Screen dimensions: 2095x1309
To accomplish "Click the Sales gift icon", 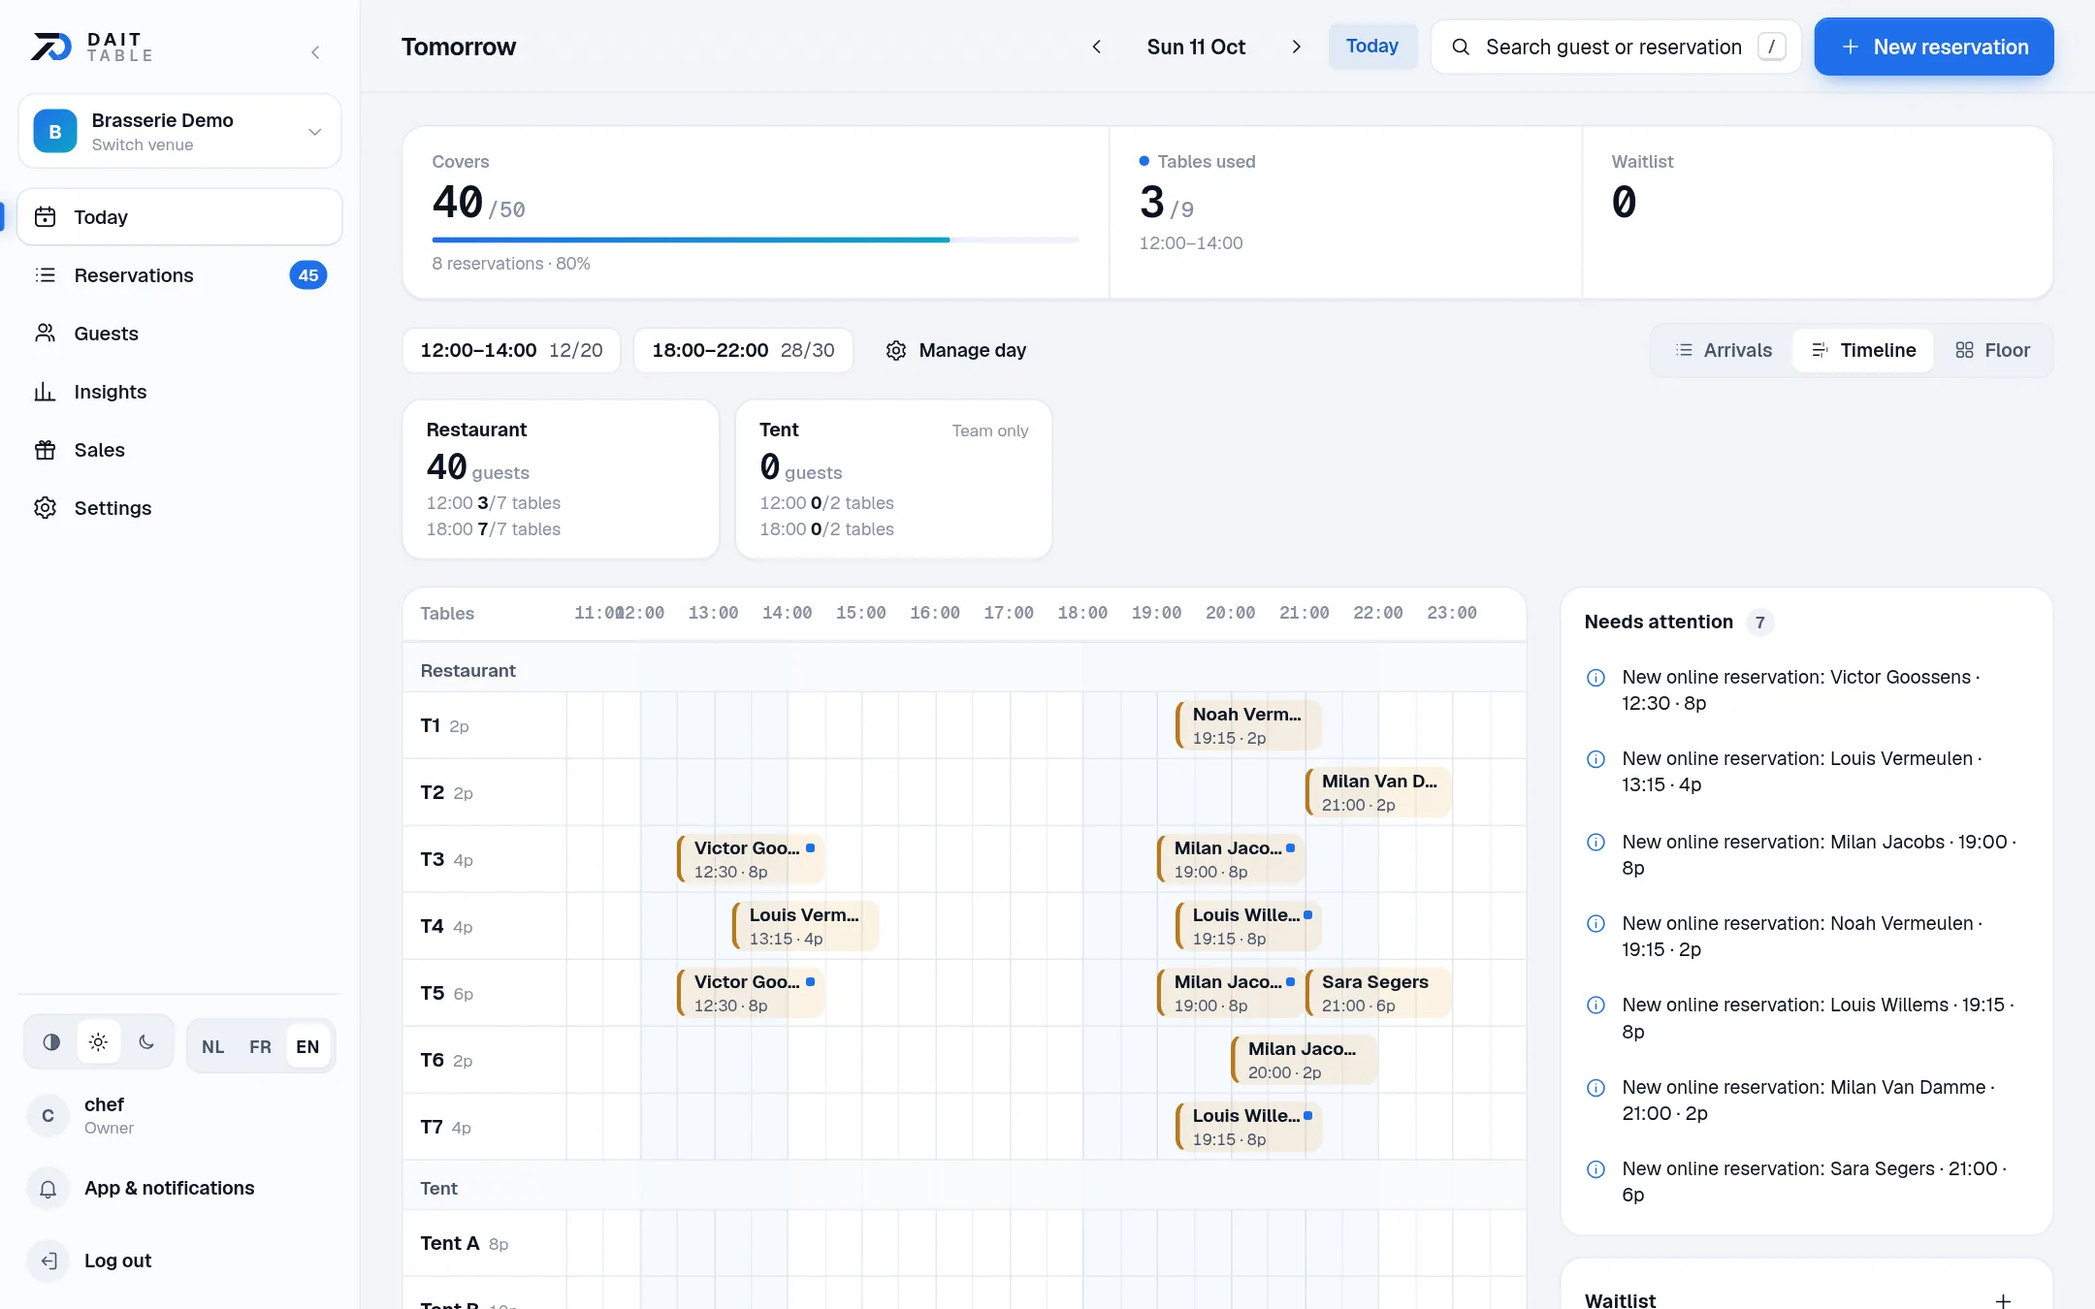I will (x=45, y=450).
